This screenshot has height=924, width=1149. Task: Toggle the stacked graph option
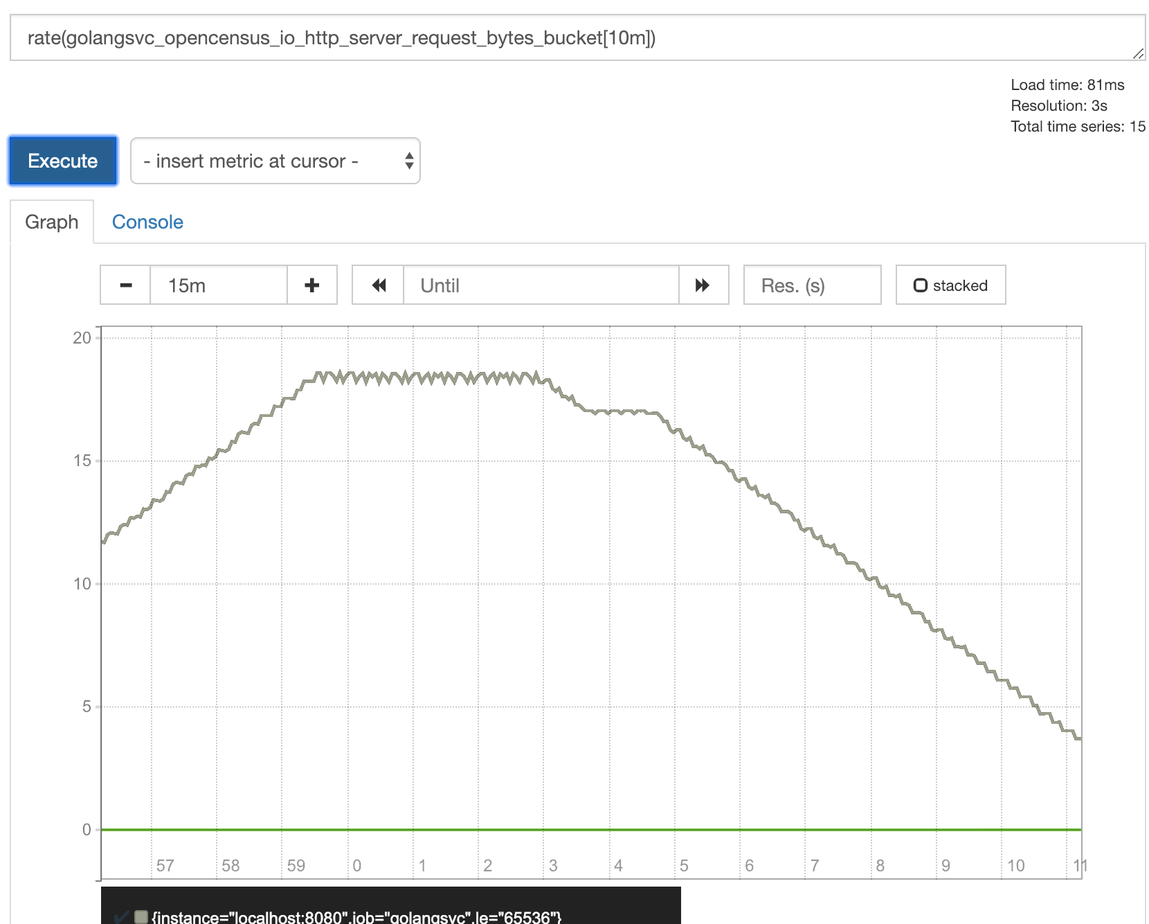point(950,285)
